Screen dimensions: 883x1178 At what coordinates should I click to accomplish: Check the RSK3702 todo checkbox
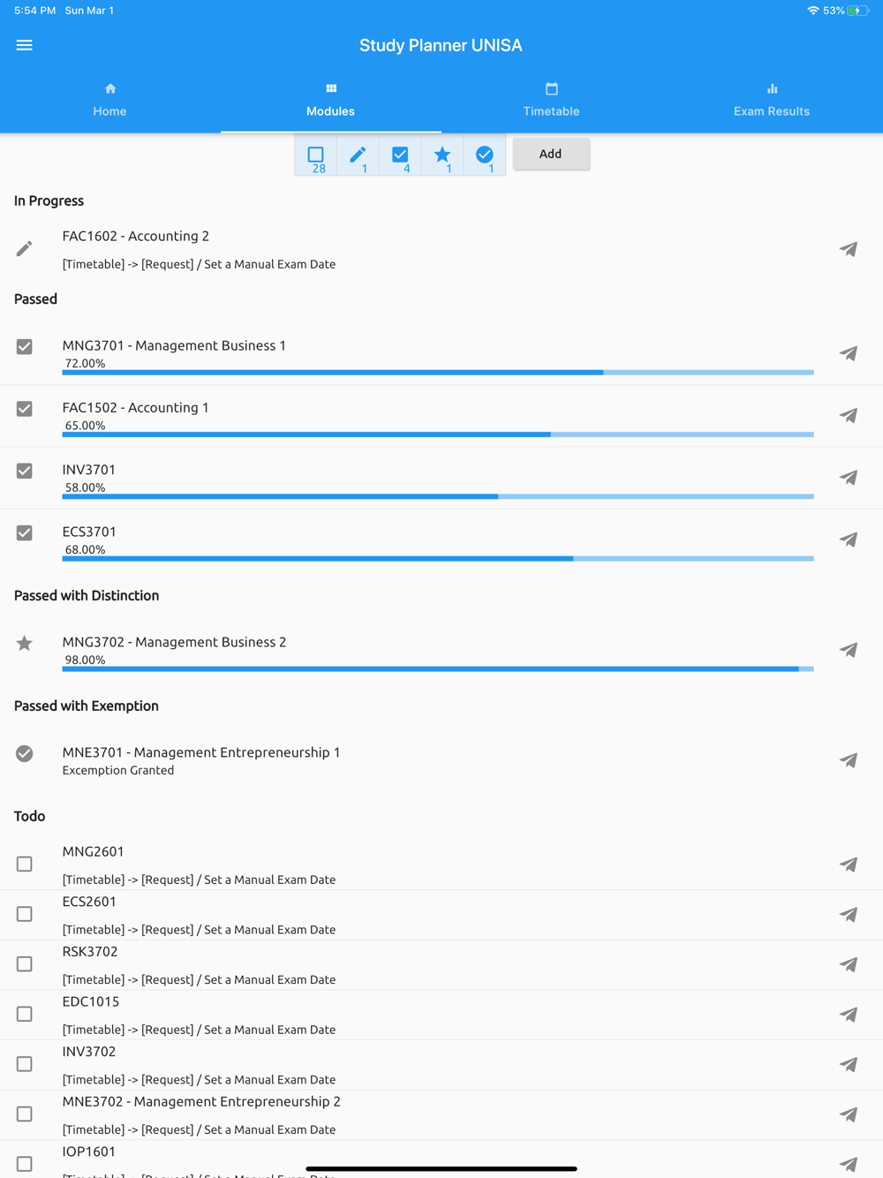[x=25, y=963]
